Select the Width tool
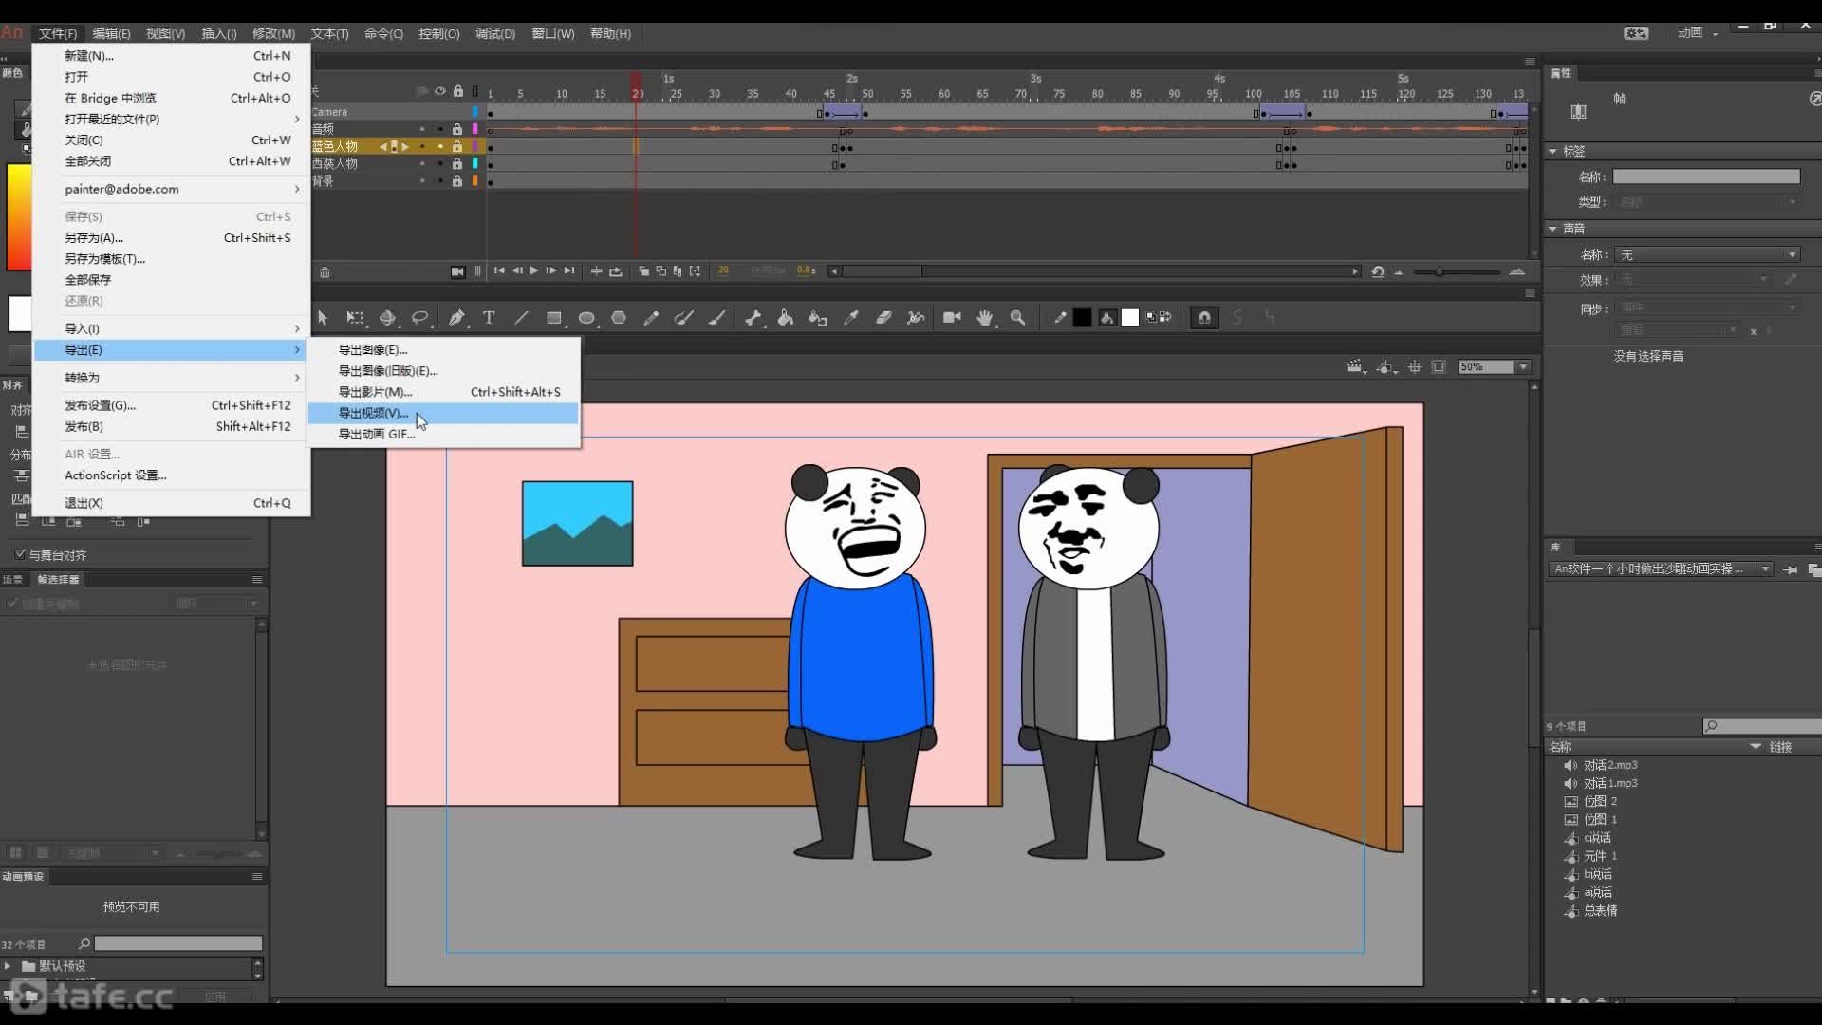 click(916, 318)
